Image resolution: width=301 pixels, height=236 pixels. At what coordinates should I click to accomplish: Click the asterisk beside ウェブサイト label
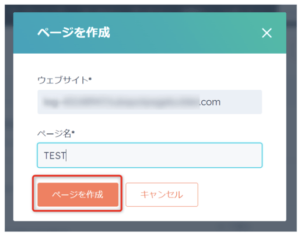pyautogui.click(x=90, y=79)
